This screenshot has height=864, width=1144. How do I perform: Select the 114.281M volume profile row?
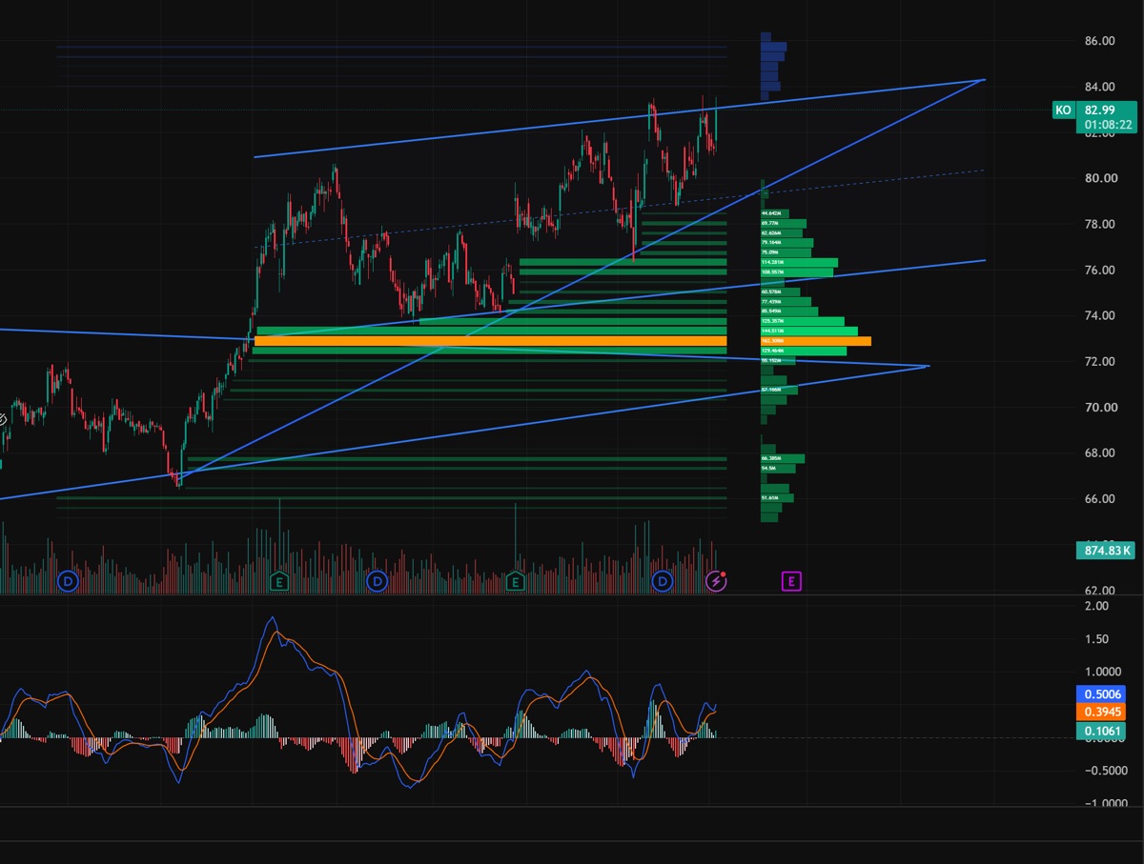[x=799, y=262]
